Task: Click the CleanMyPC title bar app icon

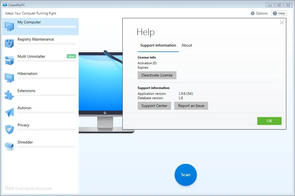Action: (x=5, y=5)
